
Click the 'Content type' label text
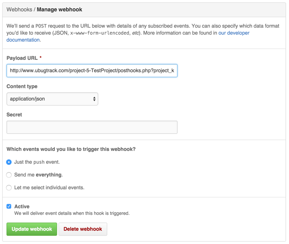pyautogui.click(x=22, y=87)
